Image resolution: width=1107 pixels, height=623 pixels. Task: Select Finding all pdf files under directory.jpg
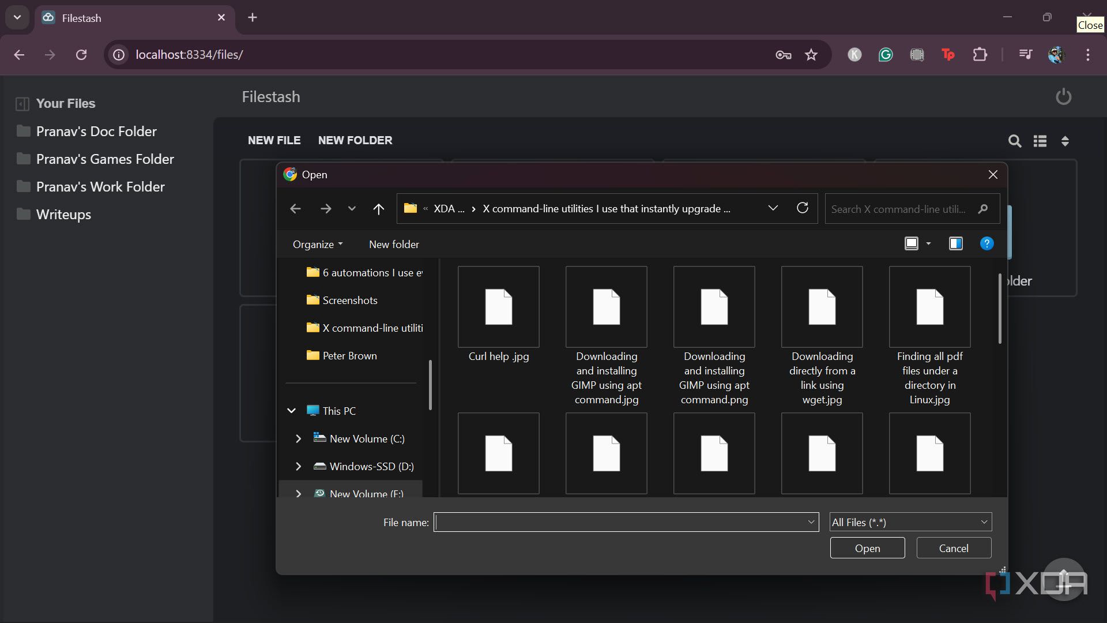point(929,336)
